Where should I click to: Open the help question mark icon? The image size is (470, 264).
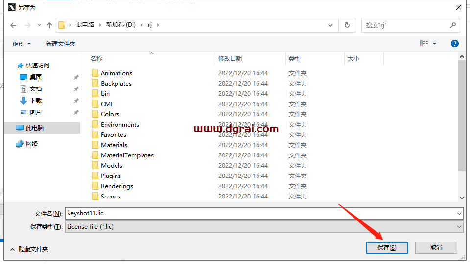[454, 44]
